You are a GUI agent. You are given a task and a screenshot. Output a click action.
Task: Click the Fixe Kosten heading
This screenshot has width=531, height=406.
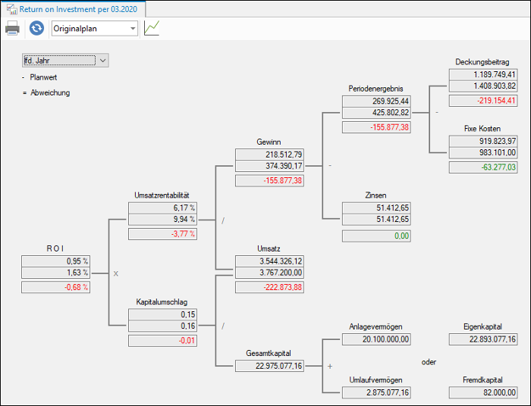(x=482, y=129)
